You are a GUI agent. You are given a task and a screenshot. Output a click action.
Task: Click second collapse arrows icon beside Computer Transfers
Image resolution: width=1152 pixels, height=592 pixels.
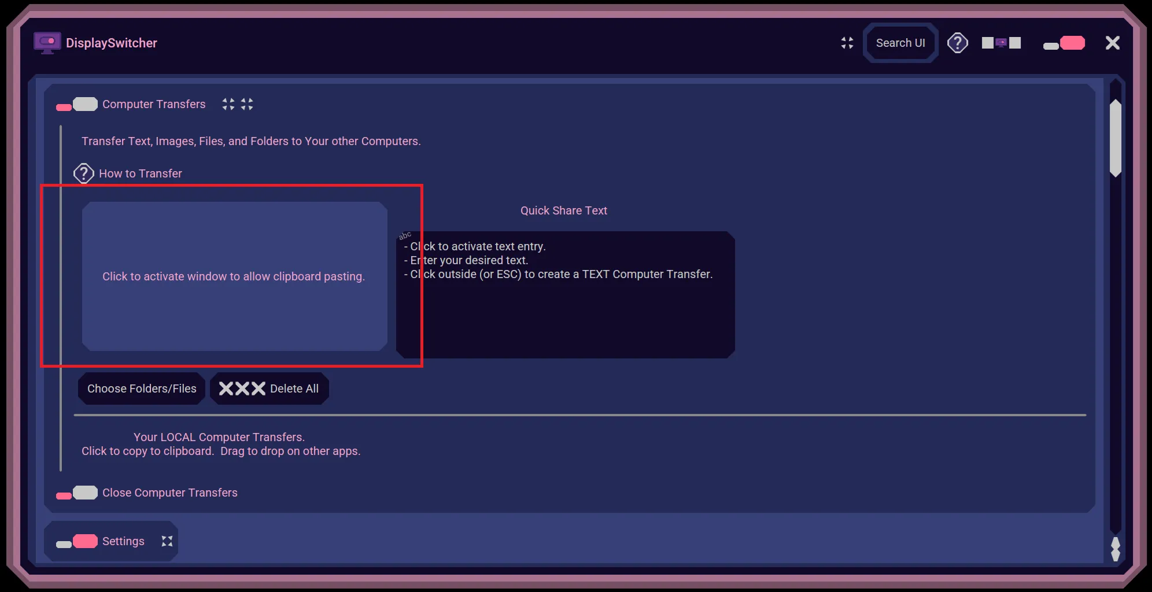(x=247, y=104)
